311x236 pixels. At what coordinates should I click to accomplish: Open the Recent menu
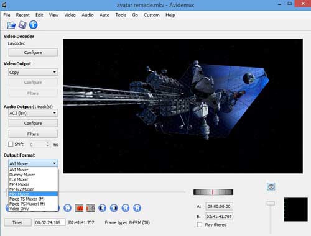[x=23, y=15]
